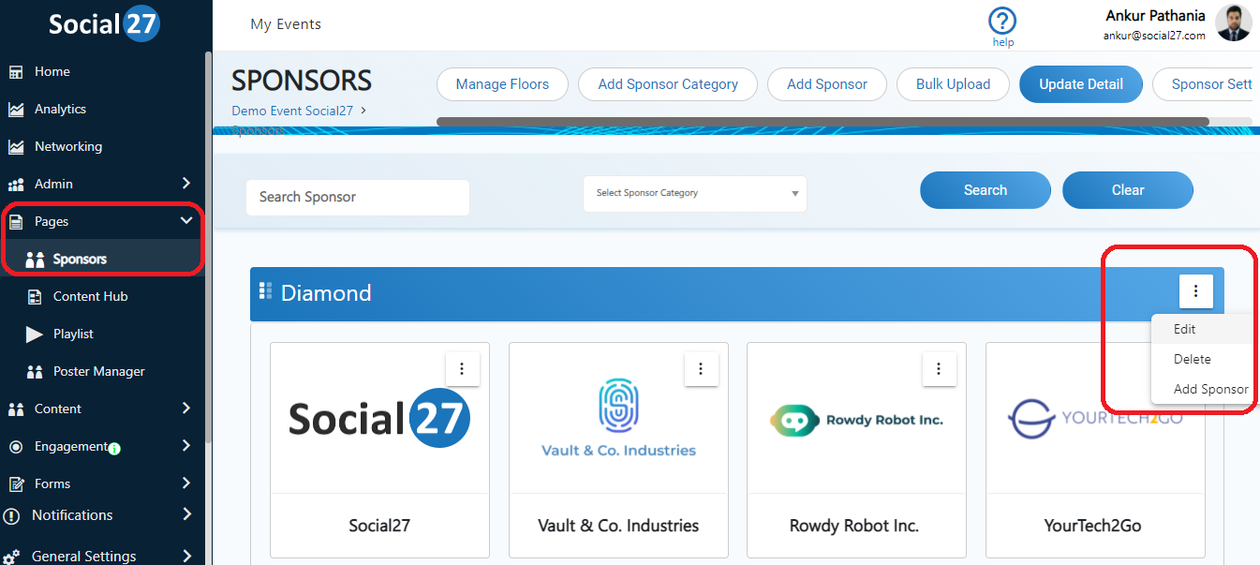The width and height of the screenshot is (1260, 565).
Task: Choose Delete from the Diamond context menu
Action: coord(1192,359)
